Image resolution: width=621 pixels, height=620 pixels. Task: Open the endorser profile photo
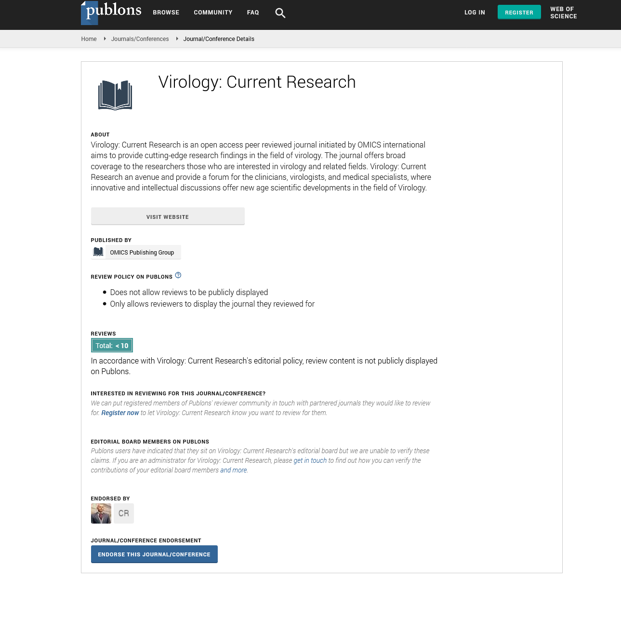click(x=101, y=513)
